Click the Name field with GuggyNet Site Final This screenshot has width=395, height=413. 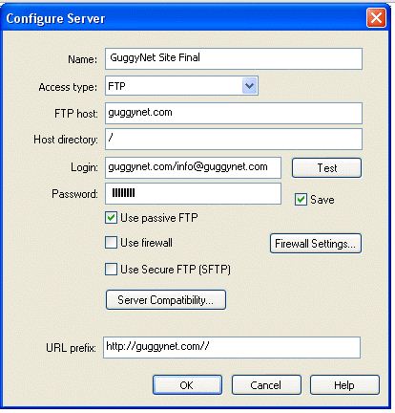[234, 58]
